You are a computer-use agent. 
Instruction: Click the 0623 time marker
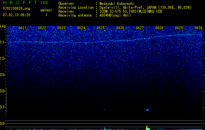pyautogui.click(x=62, y=28)
